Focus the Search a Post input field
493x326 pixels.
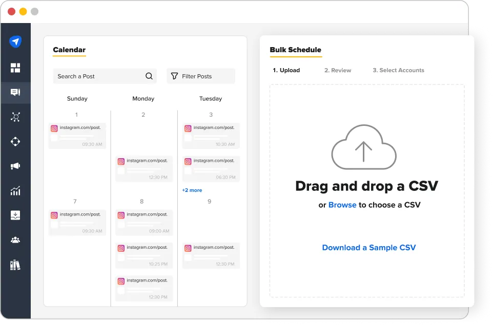click(97, 76)
